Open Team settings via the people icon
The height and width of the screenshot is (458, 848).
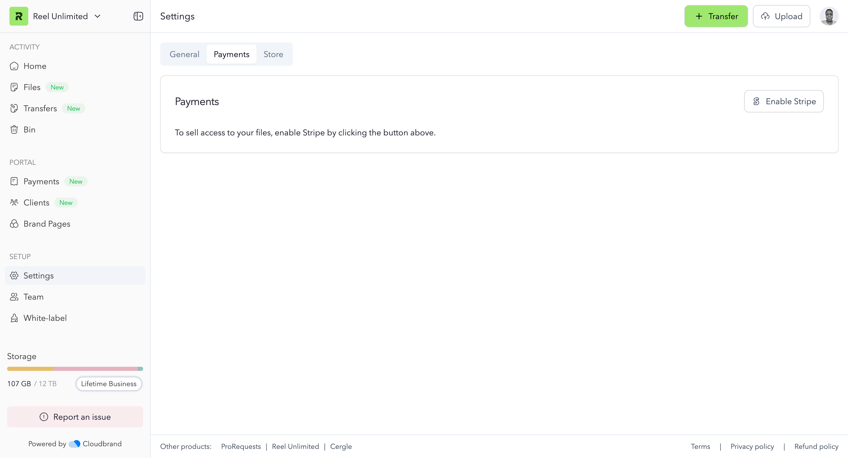14,296
